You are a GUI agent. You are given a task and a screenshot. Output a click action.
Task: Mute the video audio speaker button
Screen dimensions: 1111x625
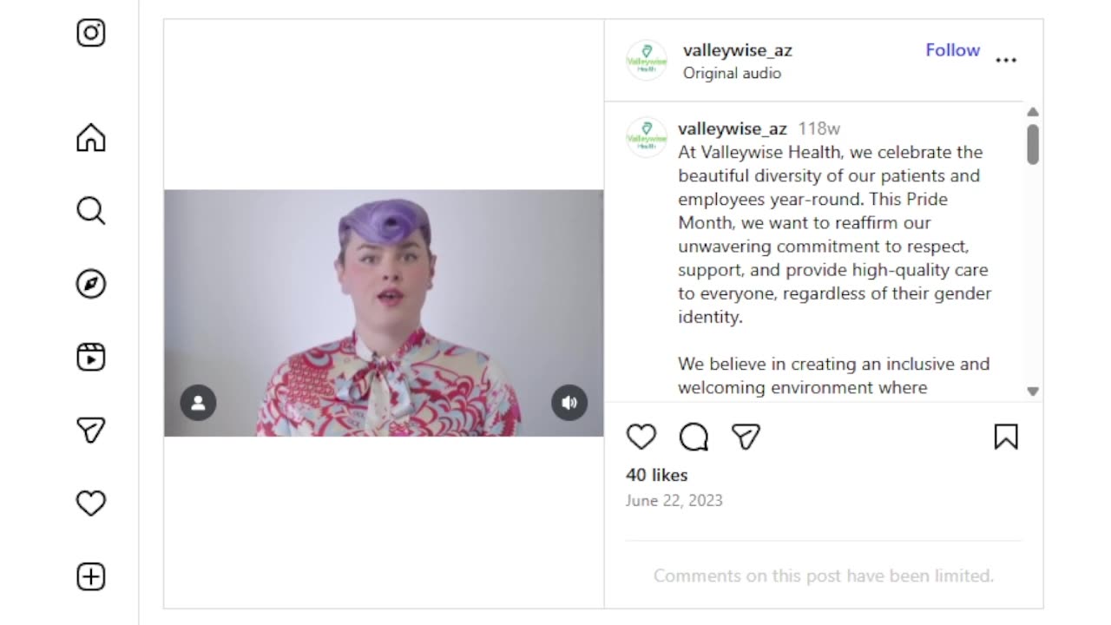(569, 403)
